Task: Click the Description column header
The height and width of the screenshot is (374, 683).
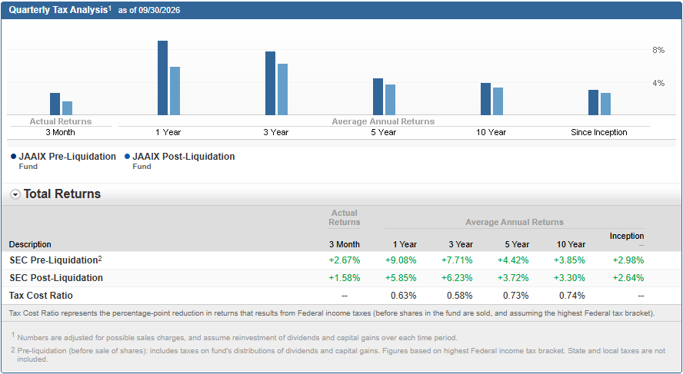Action: tap(30, 244)
